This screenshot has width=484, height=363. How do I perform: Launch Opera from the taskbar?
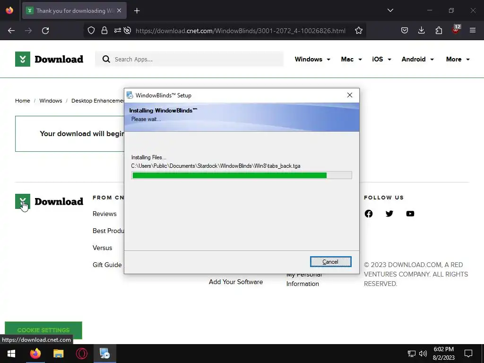click(82, 354)
